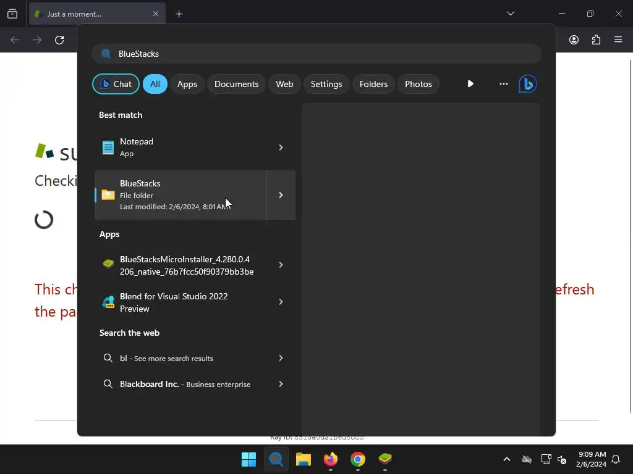Open the BlueStacks file folder result
This screenshot has height=474, width=633.
click(181, 195)
